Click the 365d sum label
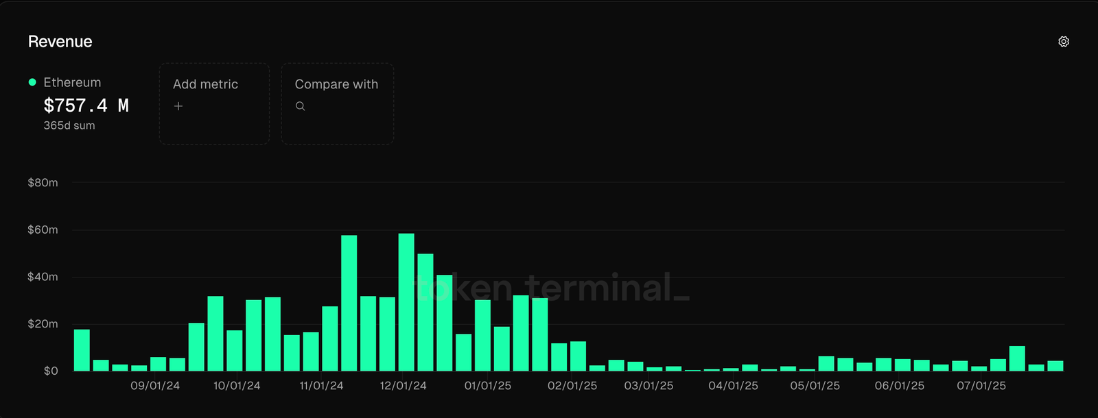Image resolution: width=1098 pixels, height=418 pixels. point(69,125)
